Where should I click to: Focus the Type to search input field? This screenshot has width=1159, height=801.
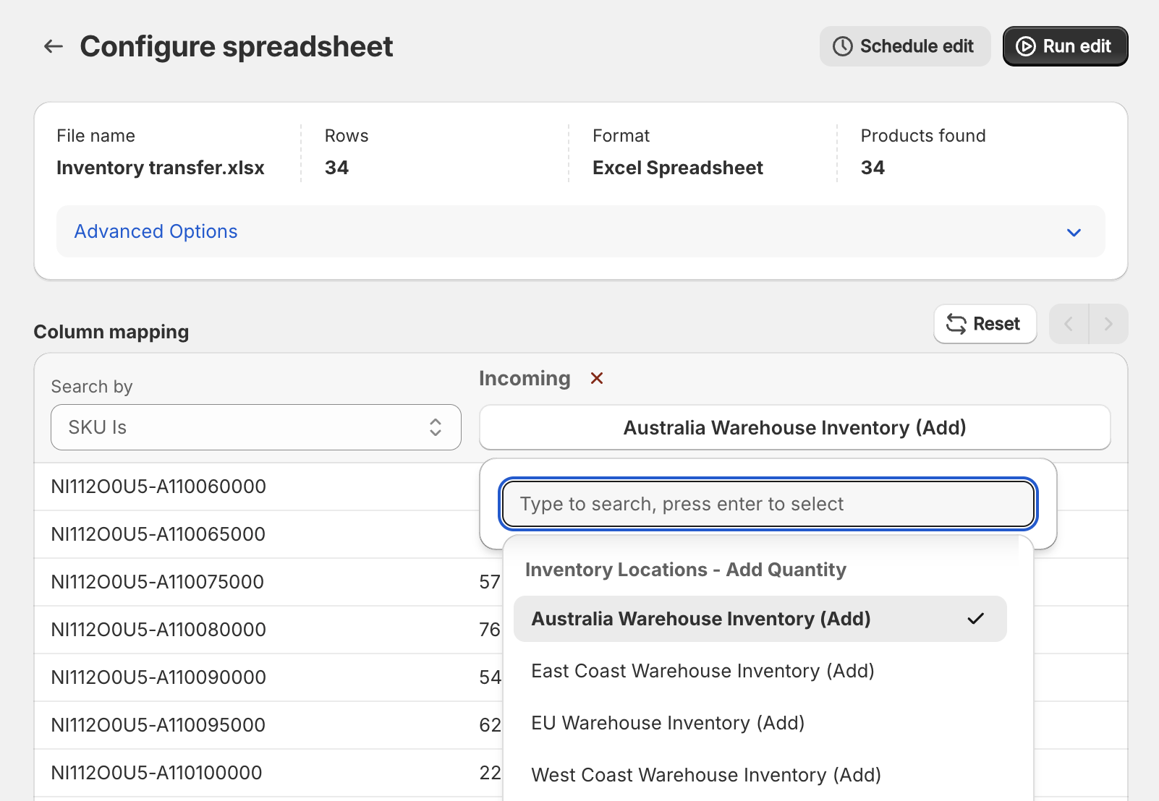(x=768, y=504)
